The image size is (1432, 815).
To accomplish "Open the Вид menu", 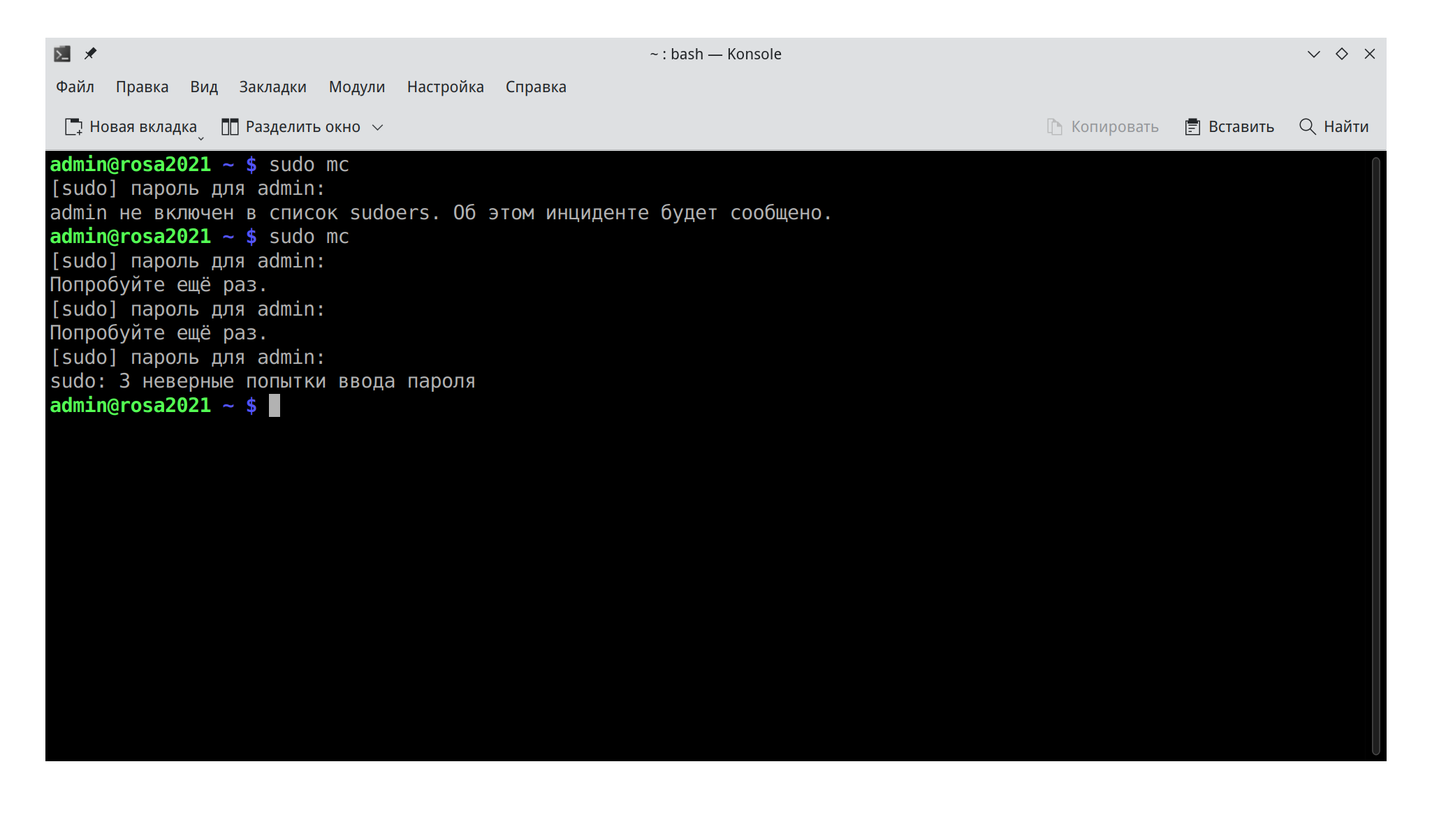I will [x=203, y=87].
